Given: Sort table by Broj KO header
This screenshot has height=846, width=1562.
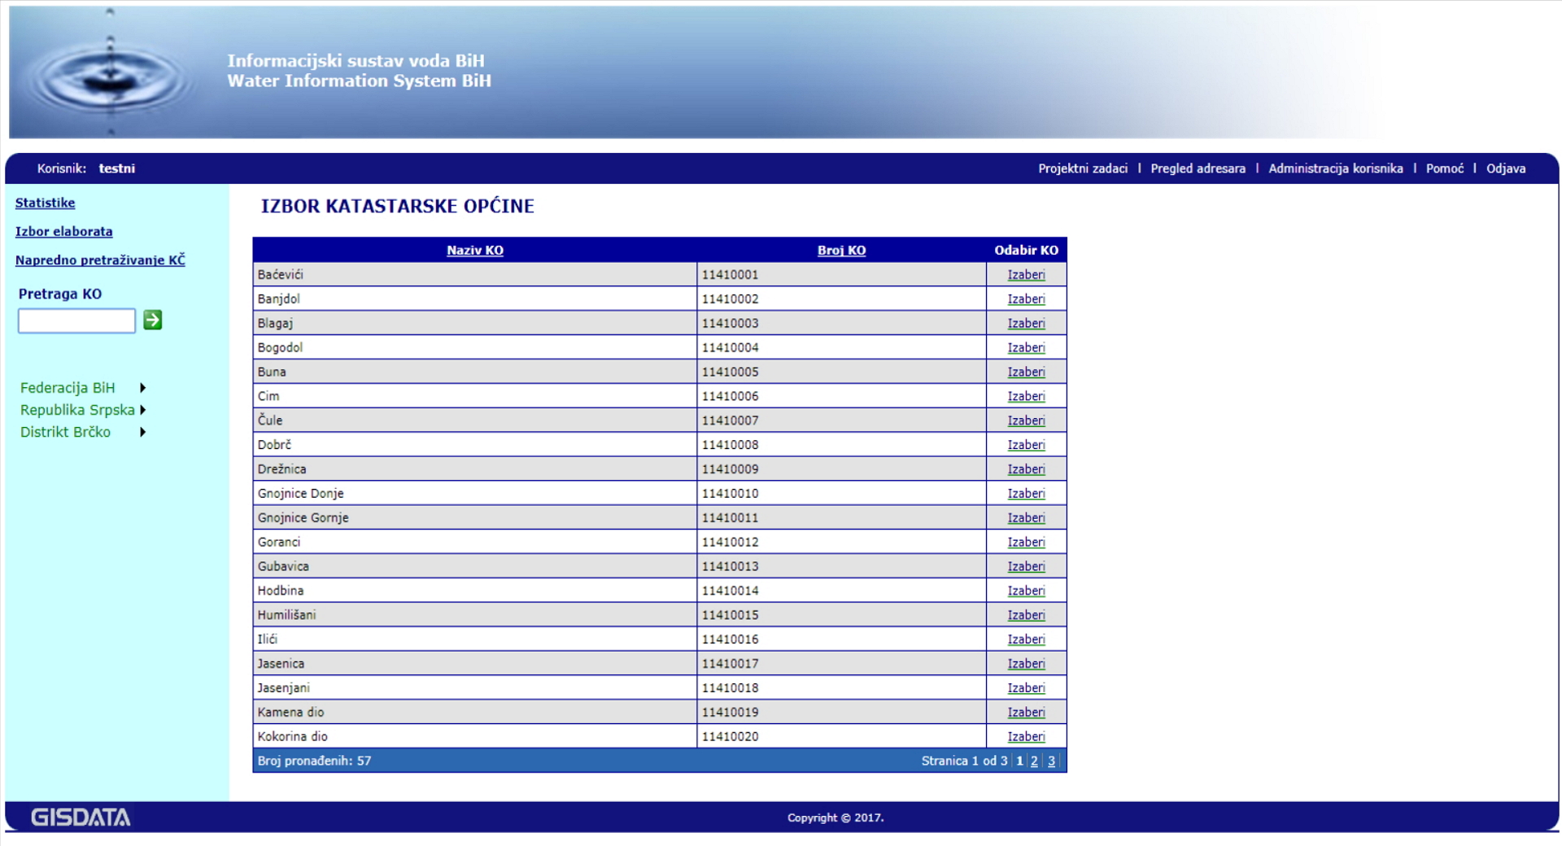Looking at the screenshot, I should pyautogui.click(x=841, y=250).
